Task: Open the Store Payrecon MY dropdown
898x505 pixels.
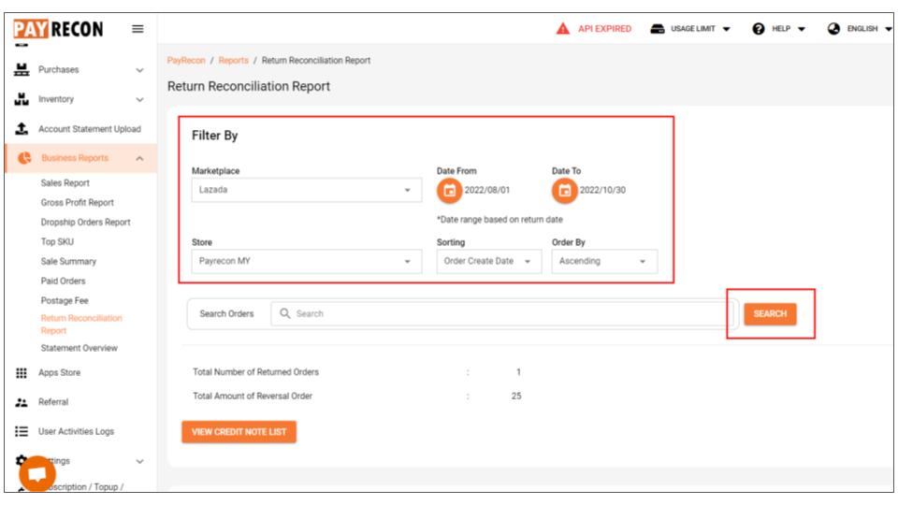Action: point(307,261)
